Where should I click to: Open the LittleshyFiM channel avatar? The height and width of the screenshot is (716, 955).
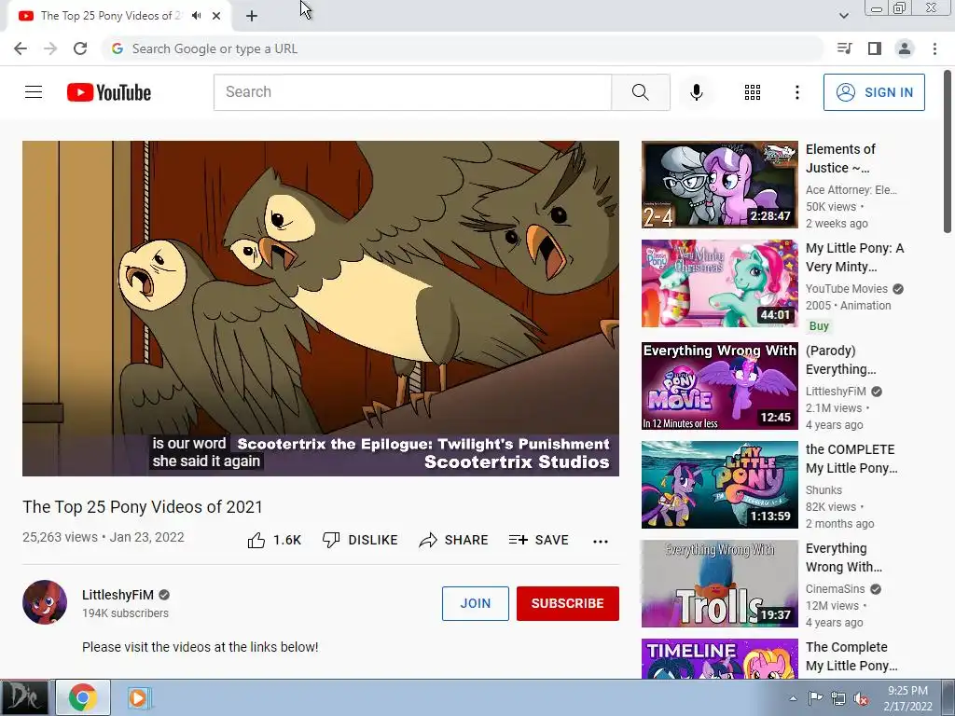coord(45,602)
